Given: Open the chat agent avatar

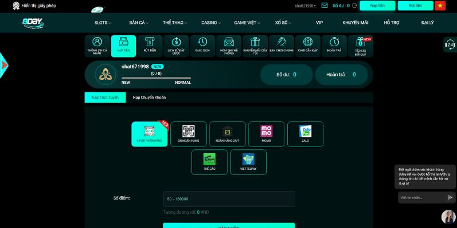Looking at the screenshot, I should [x=448, y=217].
